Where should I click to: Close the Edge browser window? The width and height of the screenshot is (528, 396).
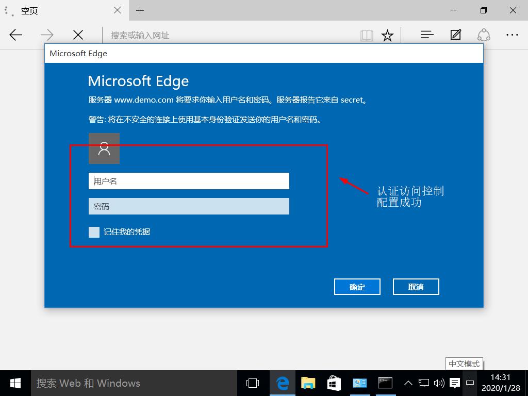point(513,10)
